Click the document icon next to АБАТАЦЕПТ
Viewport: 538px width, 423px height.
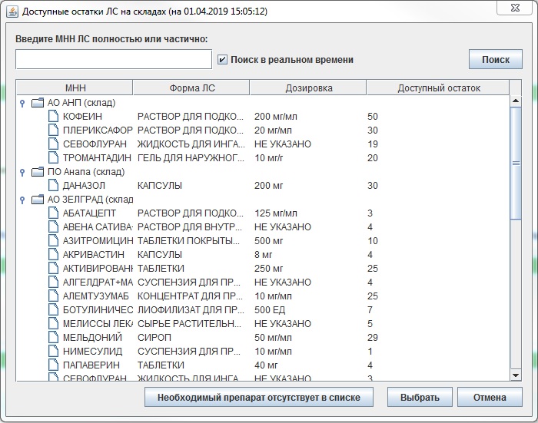[x=53, y=213]
